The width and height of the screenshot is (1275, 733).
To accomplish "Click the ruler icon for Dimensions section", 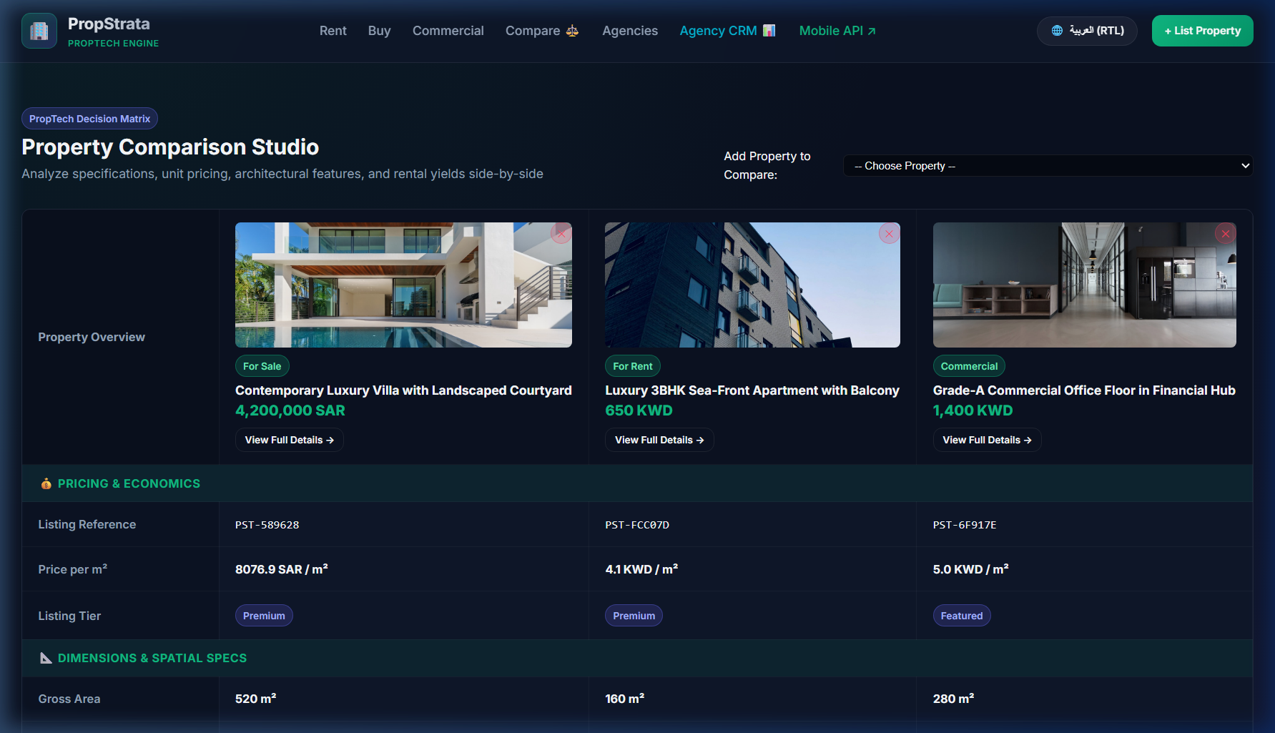I will tap(46, 658).
